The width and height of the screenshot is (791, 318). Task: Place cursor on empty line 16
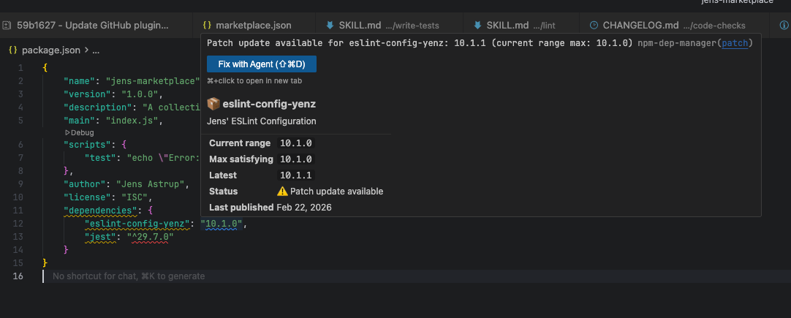point(292,276)
